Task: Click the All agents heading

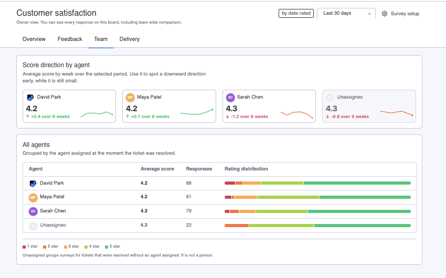Action: [x=36, y=145]
